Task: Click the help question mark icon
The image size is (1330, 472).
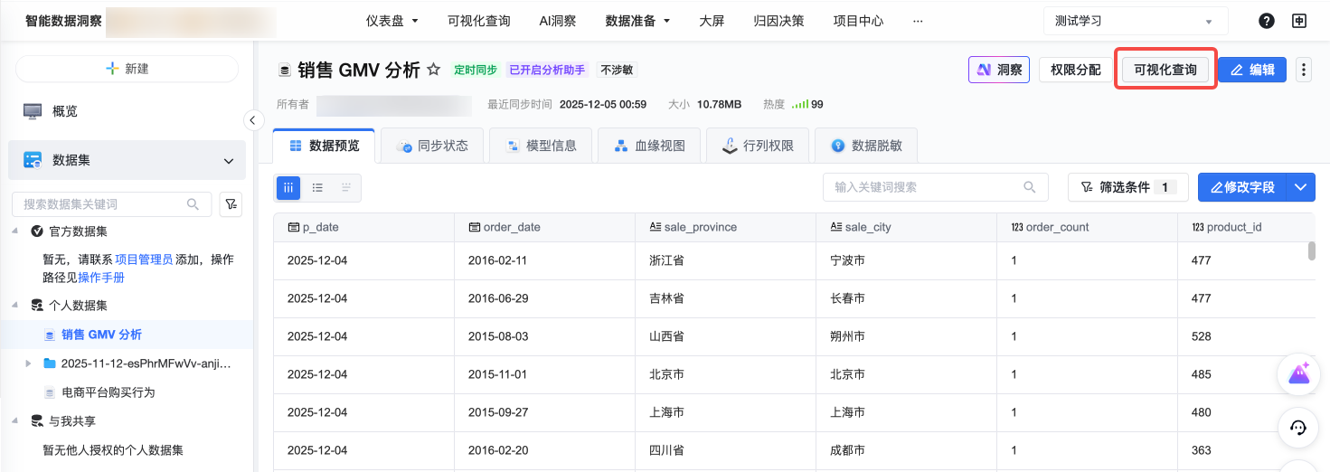Action: coord(1267,21)
